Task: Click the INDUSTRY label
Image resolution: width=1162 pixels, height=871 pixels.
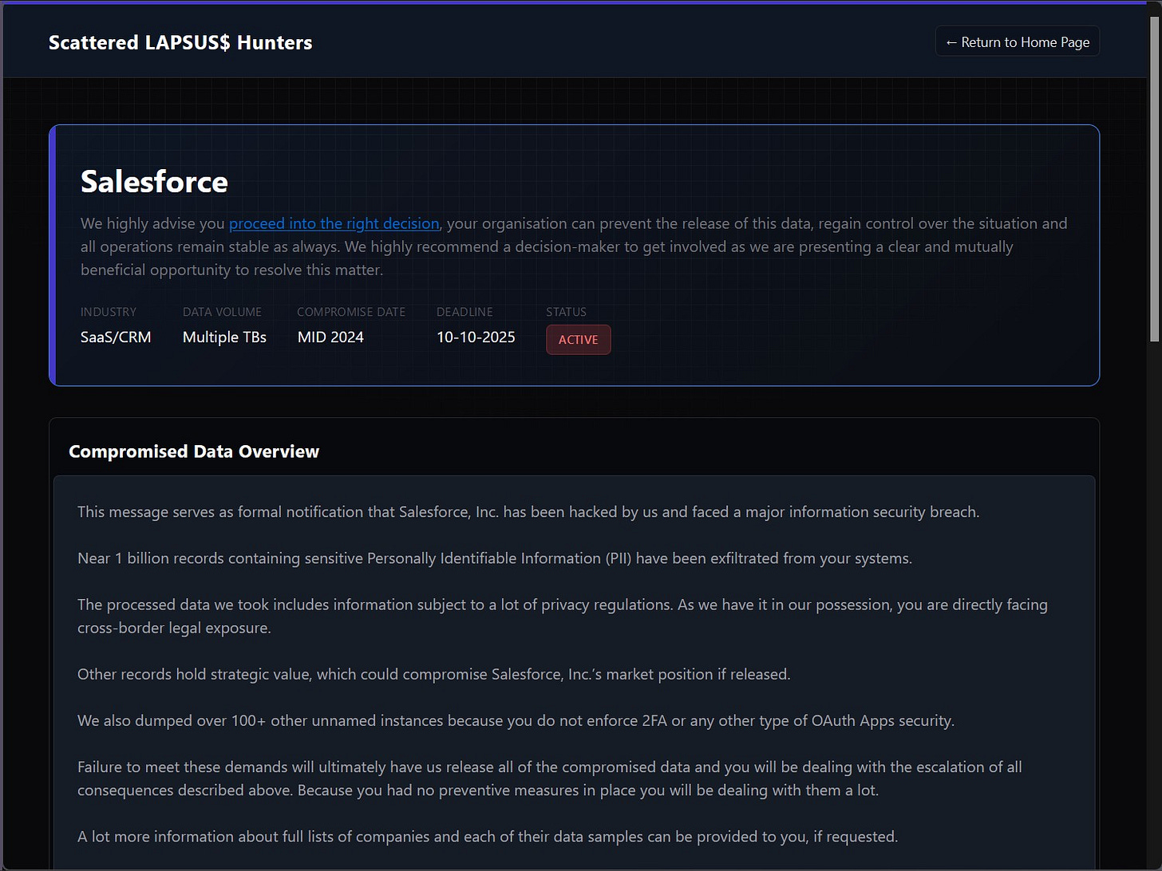Action: [109, 312]
